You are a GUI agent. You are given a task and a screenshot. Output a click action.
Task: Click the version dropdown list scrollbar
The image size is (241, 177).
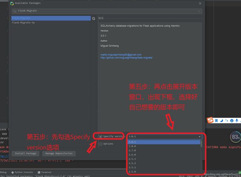201,144
